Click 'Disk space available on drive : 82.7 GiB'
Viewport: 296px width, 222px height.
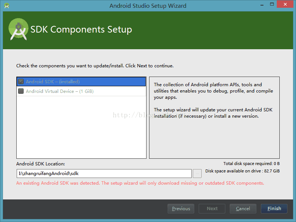coord(242,171)
